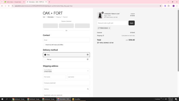Click the address bar URL
Viewport: 179px width, 101px height.
point(43,6)
